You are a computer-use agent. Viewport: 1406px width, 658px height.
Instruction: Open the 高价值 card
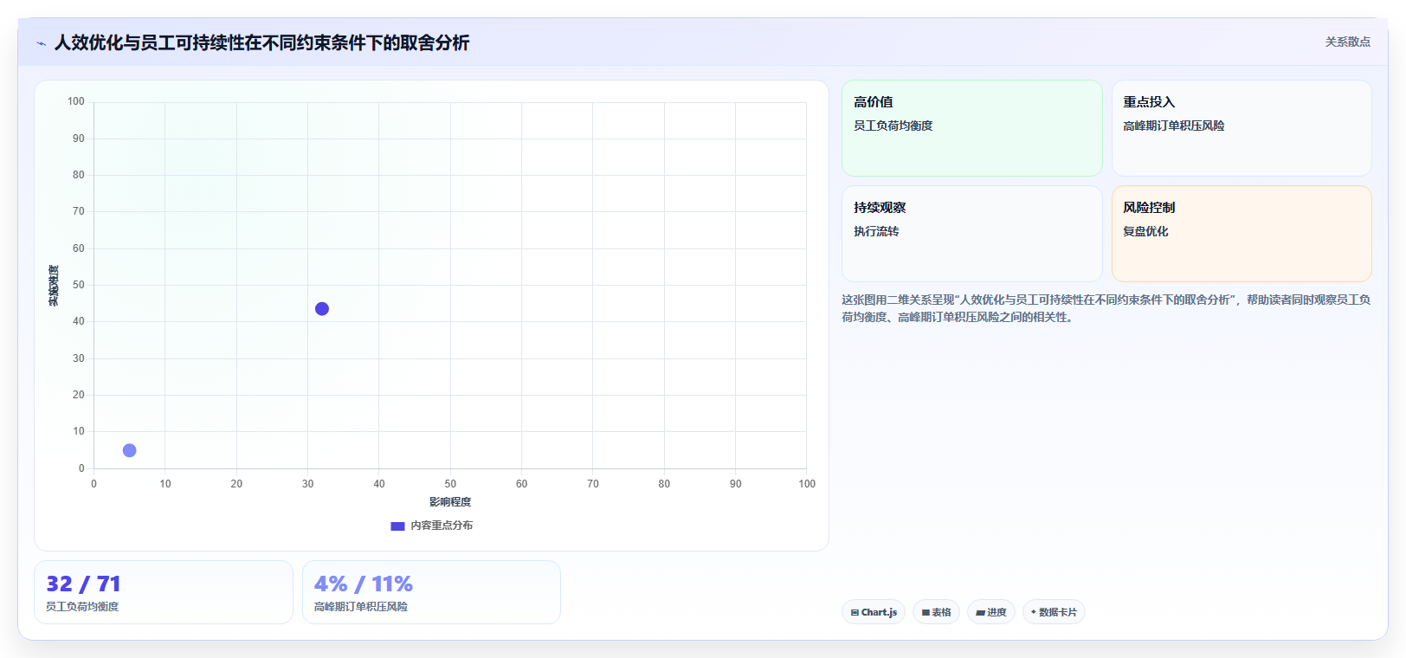point(971,128)
